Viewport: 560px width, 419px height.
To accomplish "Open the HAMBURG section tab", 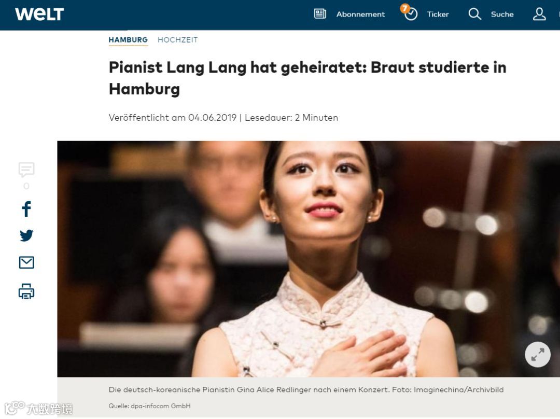I will (128, 40).
